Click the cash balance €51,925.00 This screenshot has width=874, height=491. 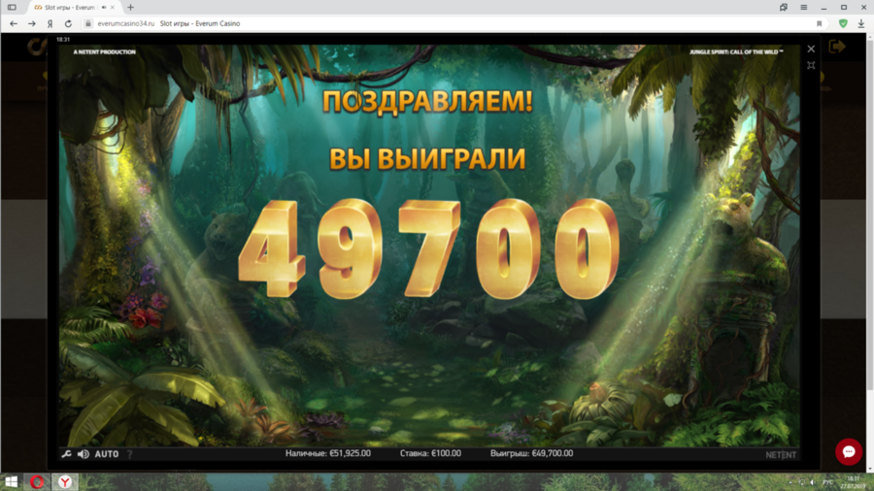[328, 453]
